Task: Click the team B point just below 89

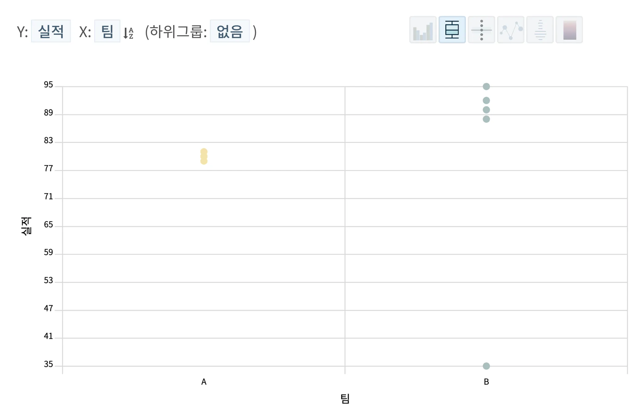Action: pyautogui.click(x=486, y=119)
